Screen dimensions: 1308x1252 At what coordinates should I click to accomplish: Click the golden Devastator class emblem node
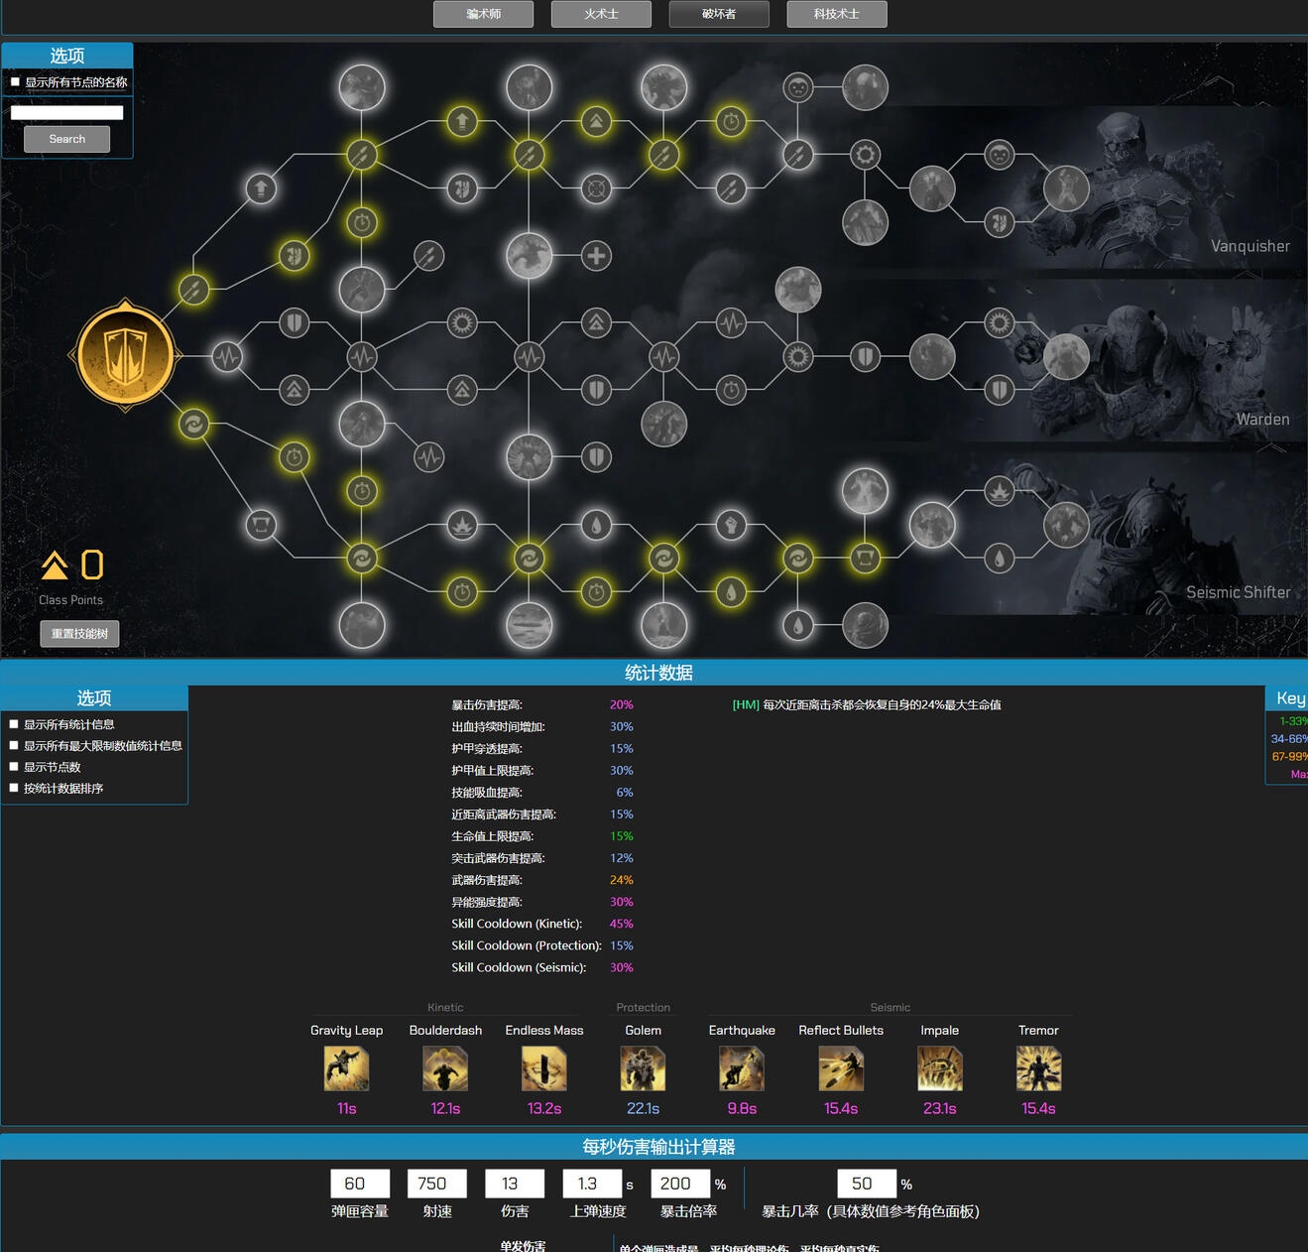pos(126,355)
